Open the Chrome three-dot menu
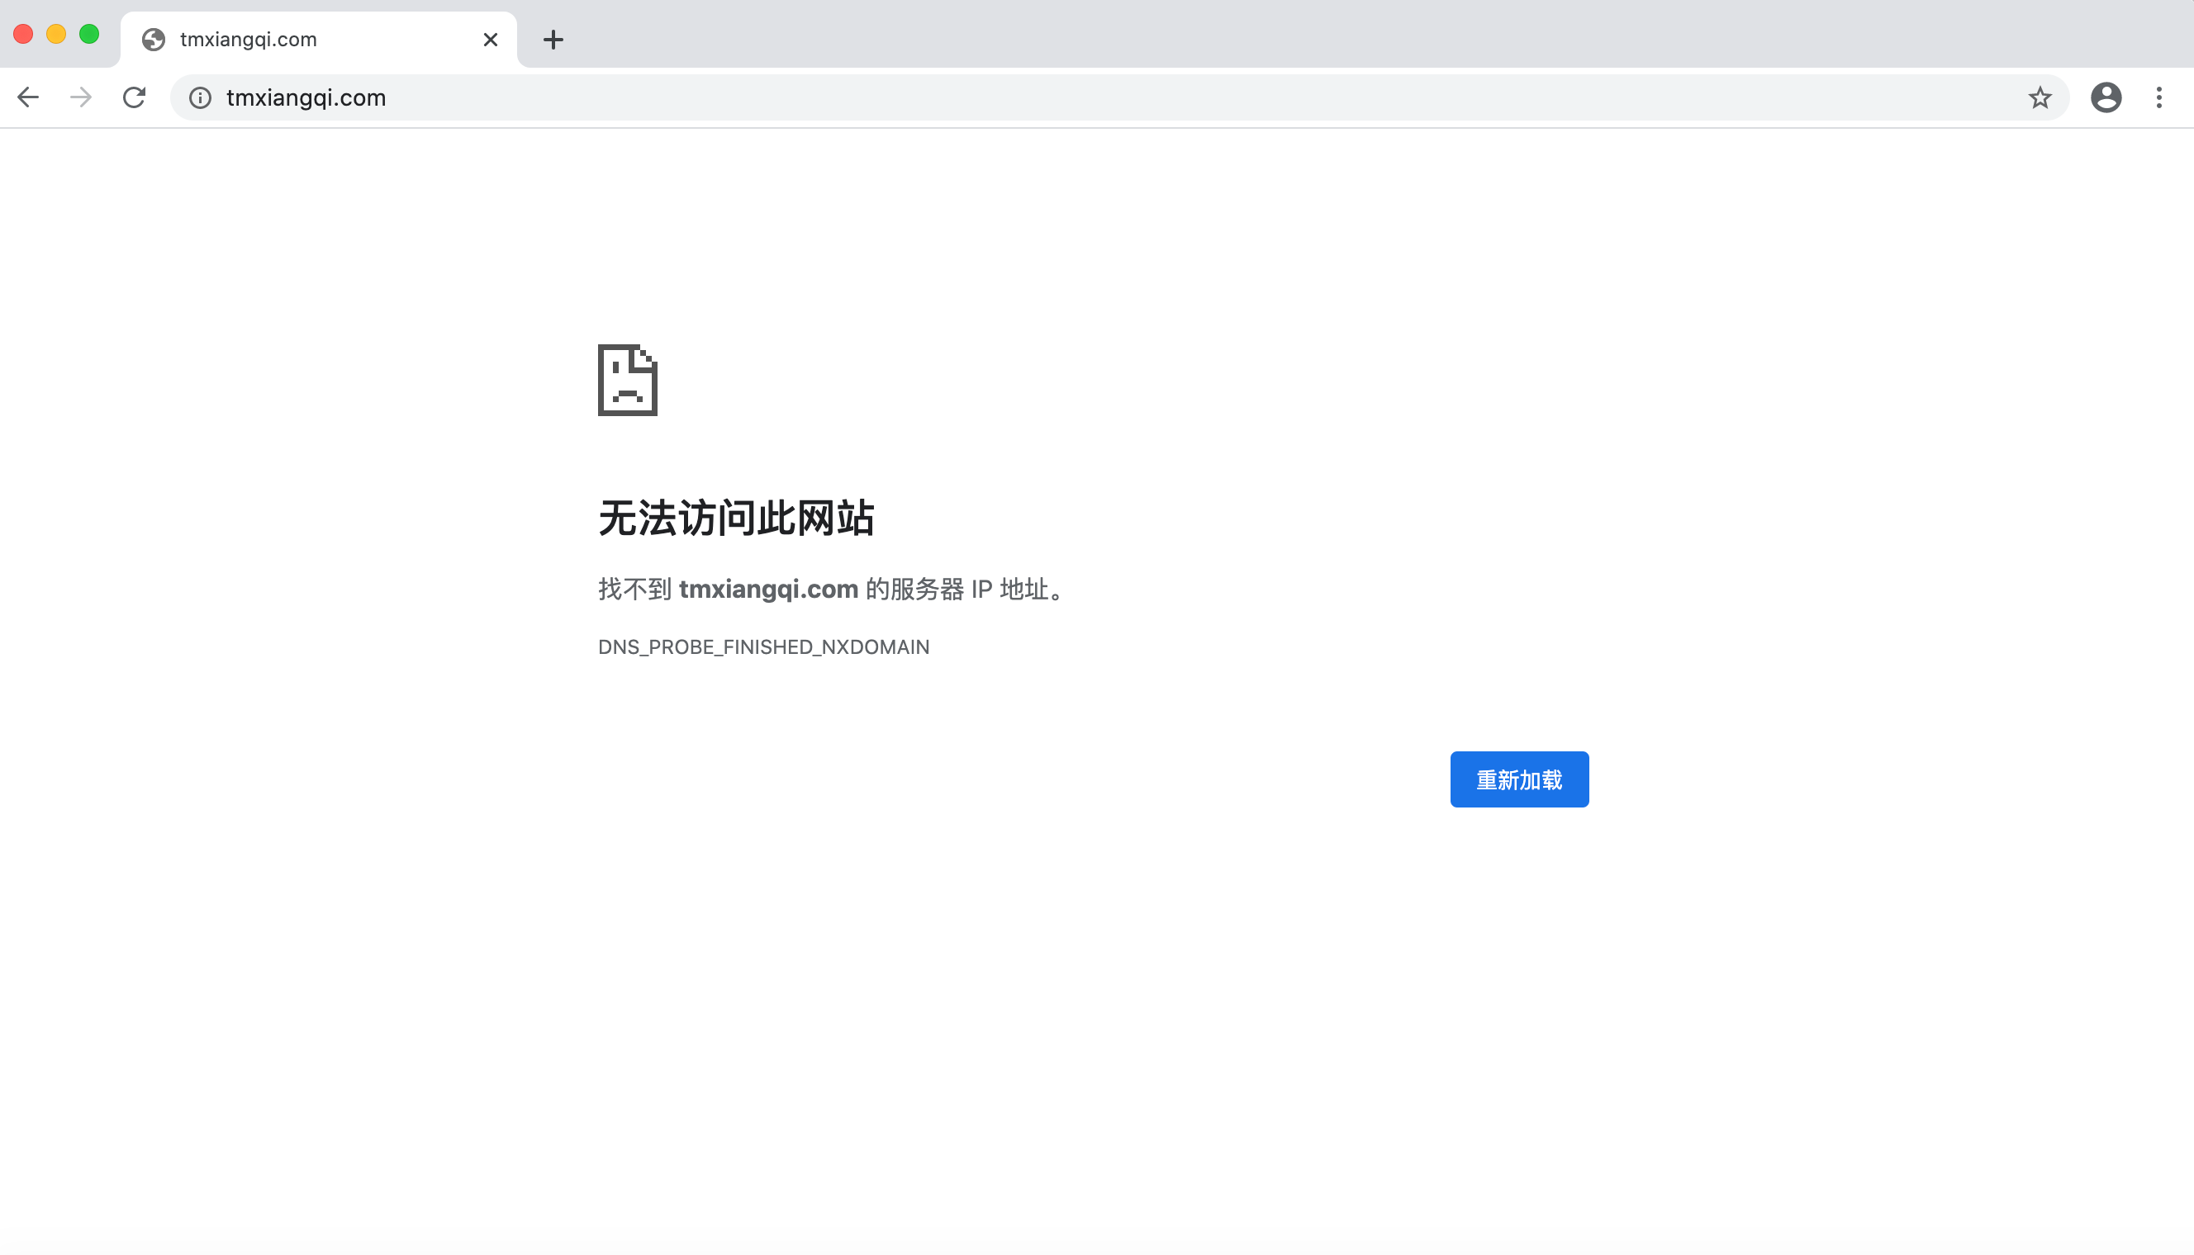 click(x=2158, y=97)
